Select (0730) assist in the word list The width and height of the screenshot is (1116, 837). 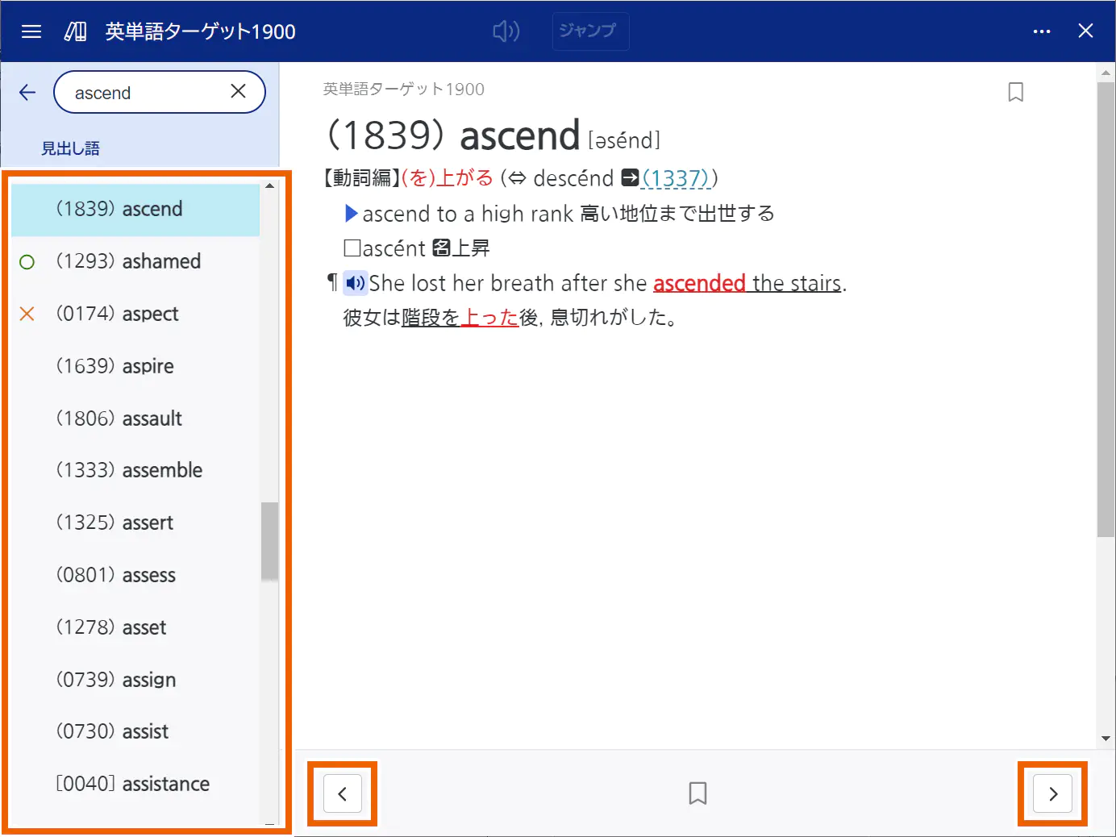[135, 731]
